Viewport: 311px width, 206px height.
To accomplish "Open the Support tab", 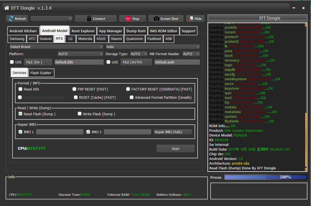I will pyautogui.click(x=188, y=31).
